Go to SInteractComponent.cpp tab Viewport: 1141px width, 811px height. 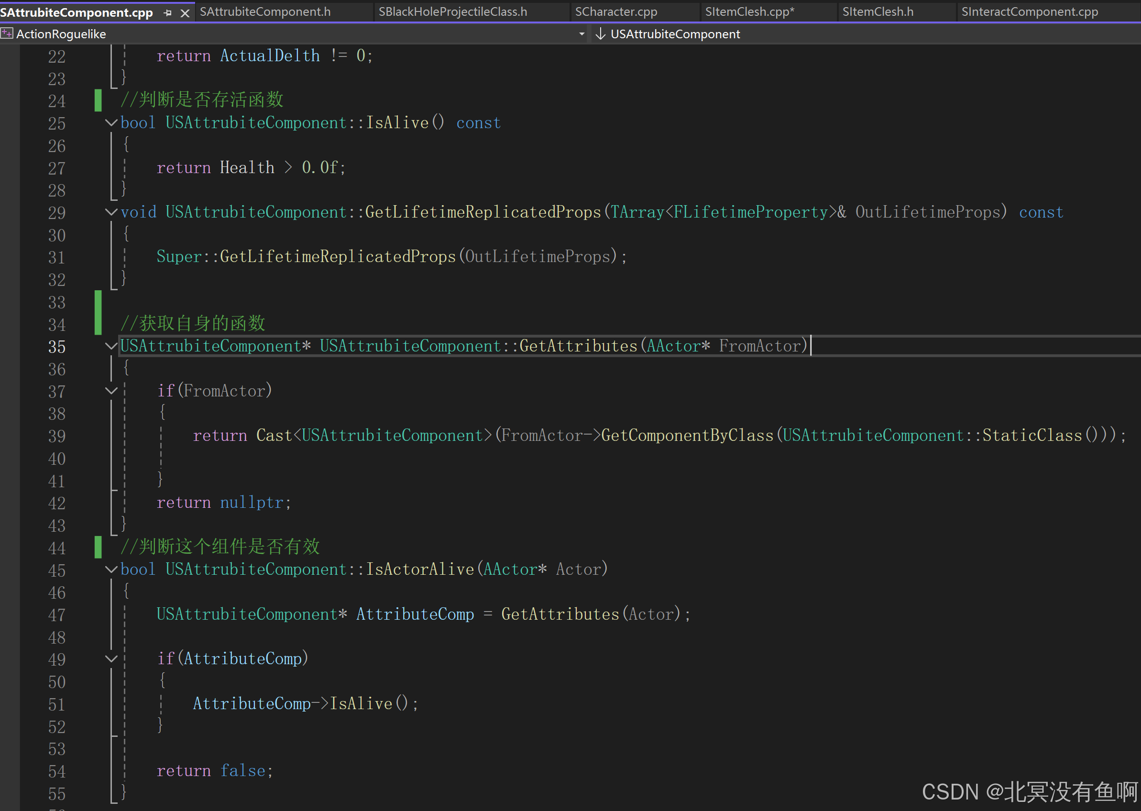[x=1029, y=11]
